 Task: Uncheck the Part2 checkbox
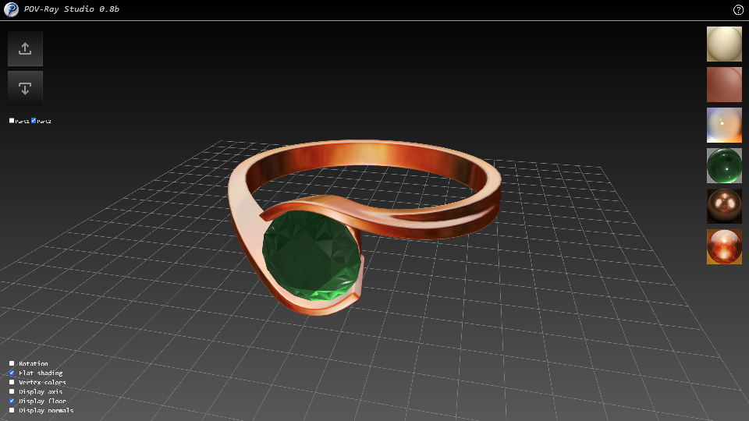click(x=34, y=121)
